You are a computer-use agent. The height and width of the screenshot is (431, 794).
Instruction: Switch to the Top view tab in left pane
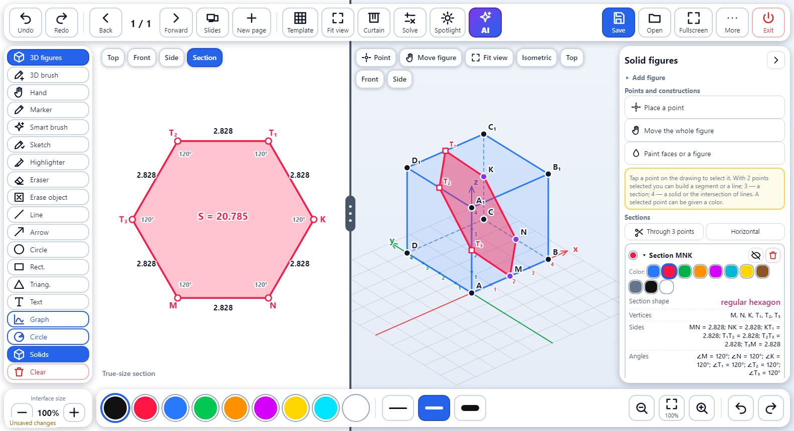[x=113, y=58]
